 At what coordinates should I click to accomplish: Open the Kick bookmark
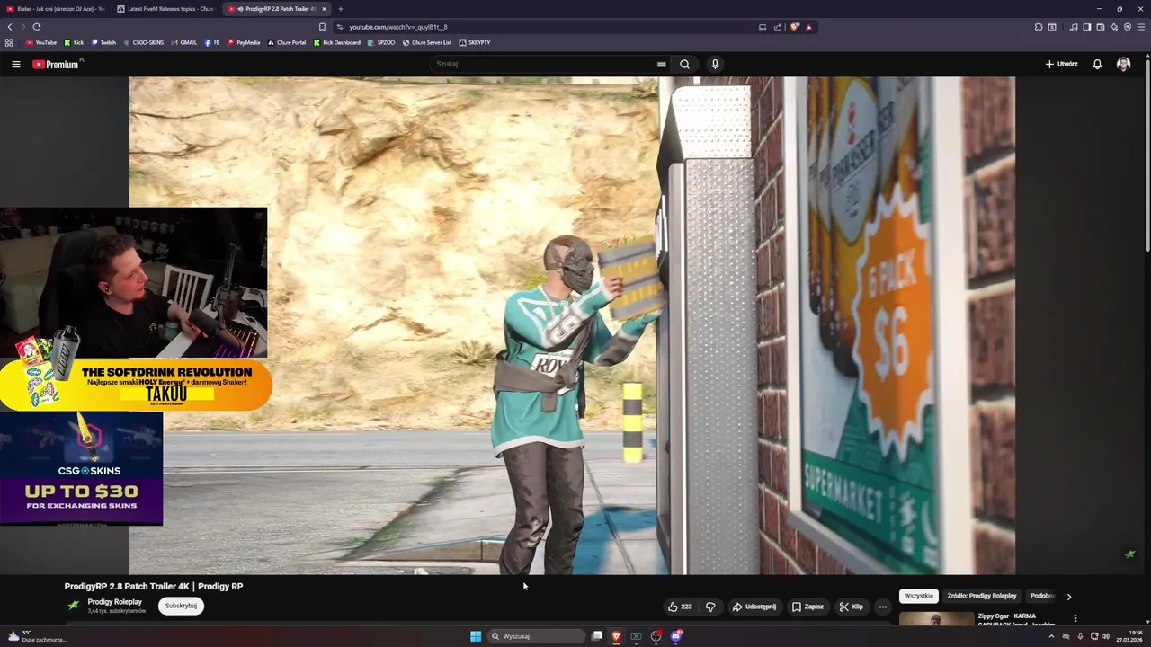coord(74,42)
